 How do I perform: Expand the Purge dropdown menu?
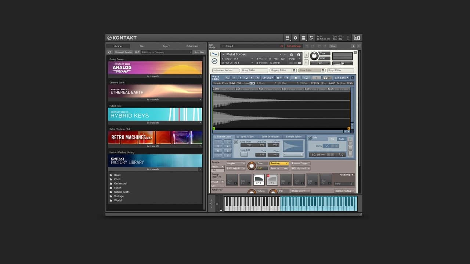click(299, 59)
